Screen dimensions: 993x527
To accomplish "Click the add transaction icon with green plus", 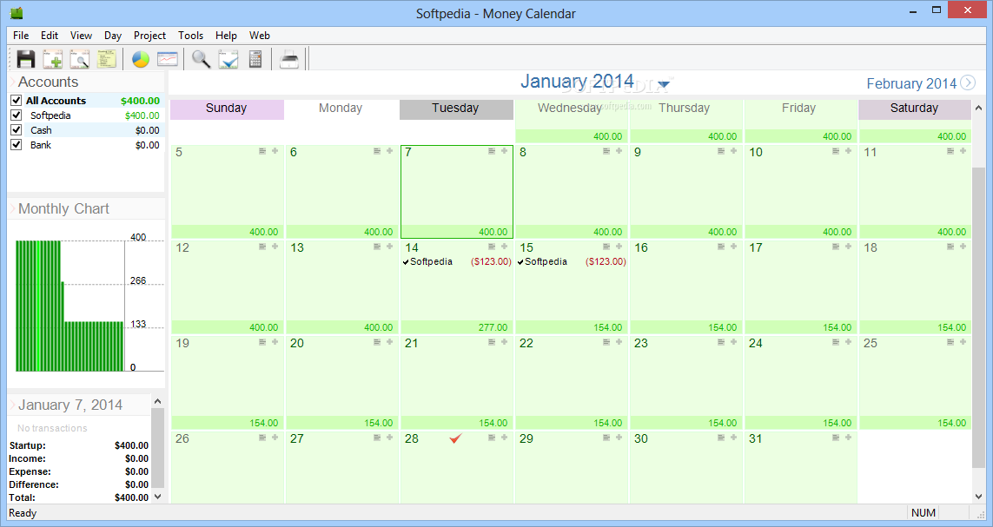I will tap(53, 59).
